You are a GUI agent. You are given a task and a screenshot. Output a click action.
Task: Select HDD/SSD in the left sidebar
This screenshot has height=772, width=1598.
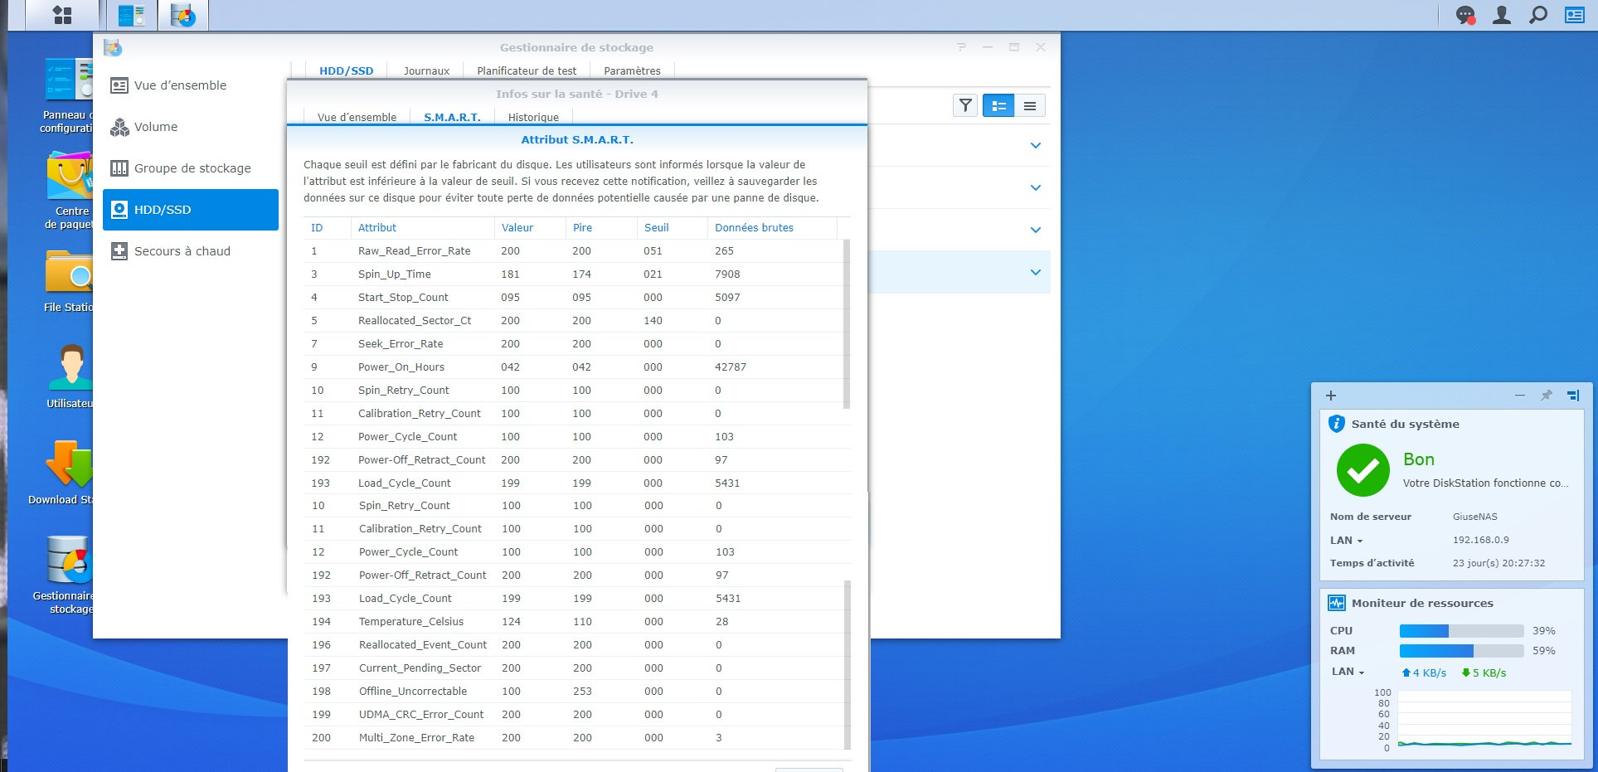pyautogui.click(x=191, y=210)
